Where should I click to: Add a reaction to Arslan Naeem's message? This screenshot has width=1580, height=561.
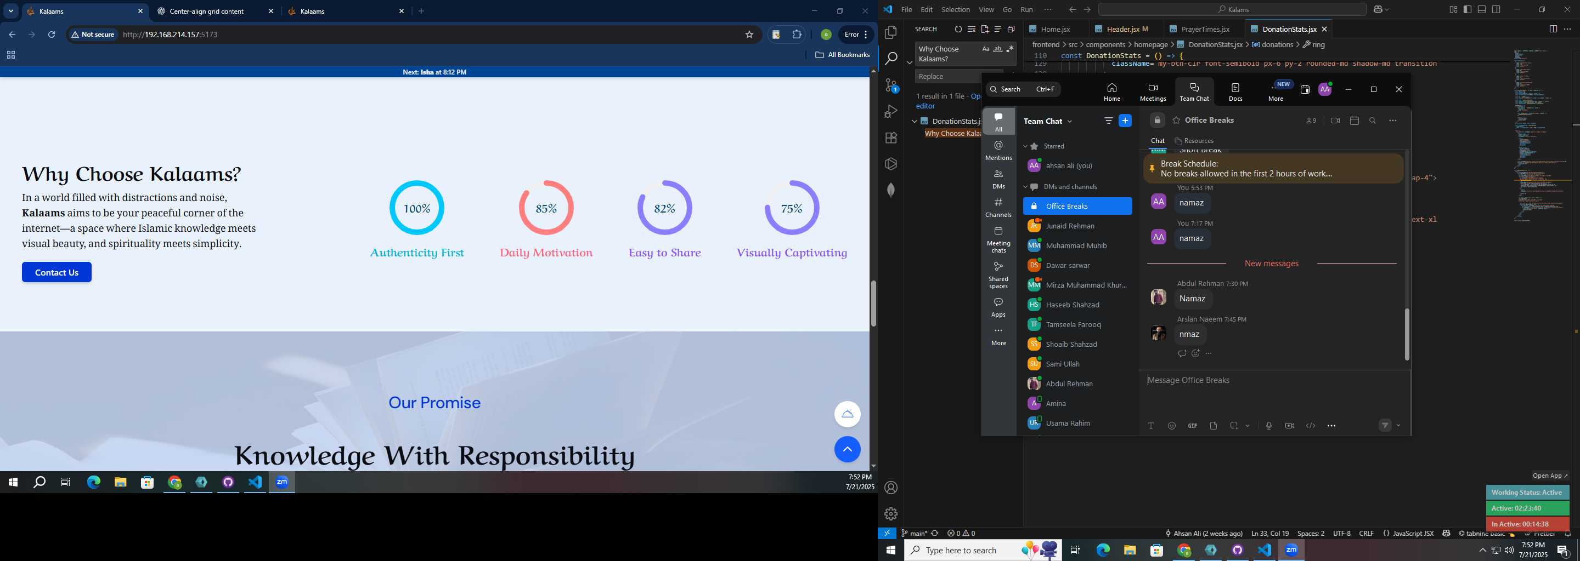pyautogui.click(x=1195, y=353)
